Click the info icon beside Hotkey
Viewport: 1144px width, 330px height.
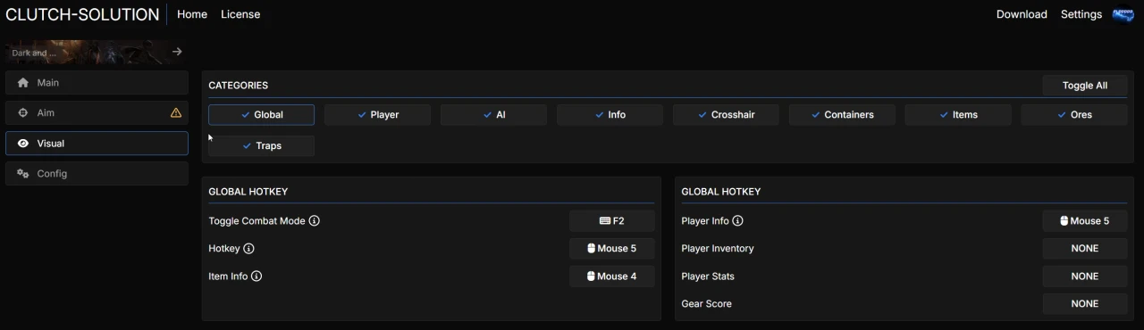point(248,249)
